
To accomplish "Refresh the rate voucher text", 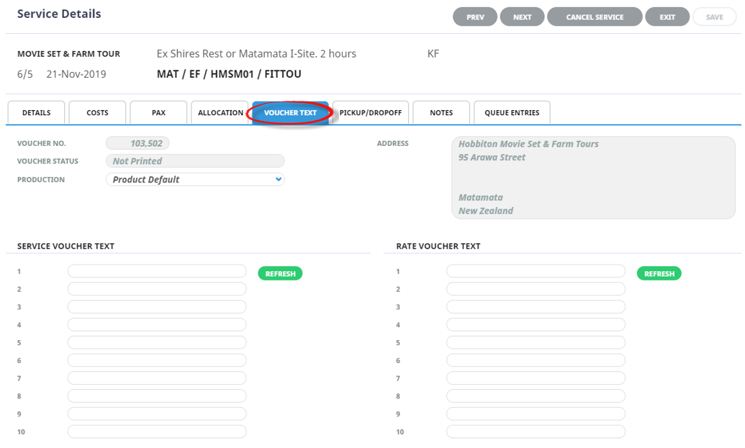I will [x=659, y=274].
